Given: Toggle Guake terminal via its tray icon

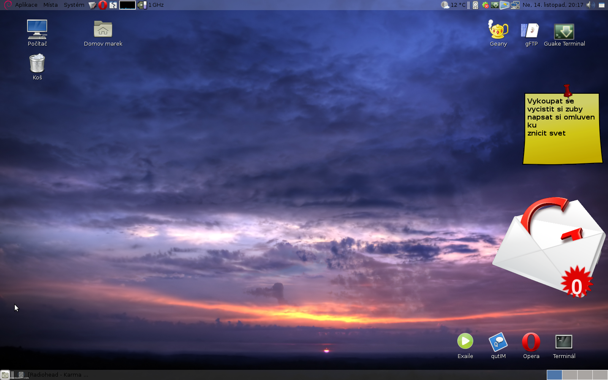Looking at the screenshot, I should tap(494, 5).
